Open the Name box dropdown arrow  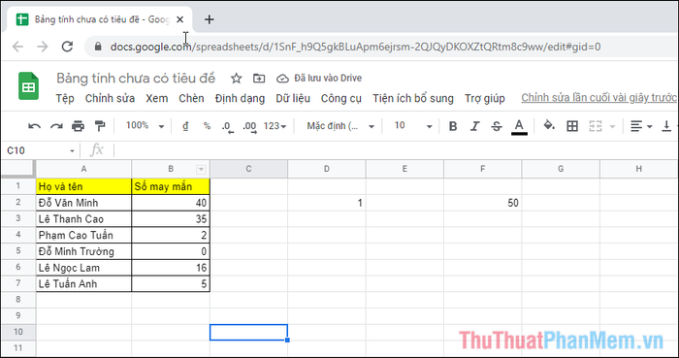coord(72,150)
